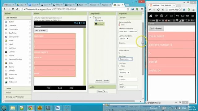Click the Mobizen camera capture icon
198x111 pixels.
click(161, 16)
